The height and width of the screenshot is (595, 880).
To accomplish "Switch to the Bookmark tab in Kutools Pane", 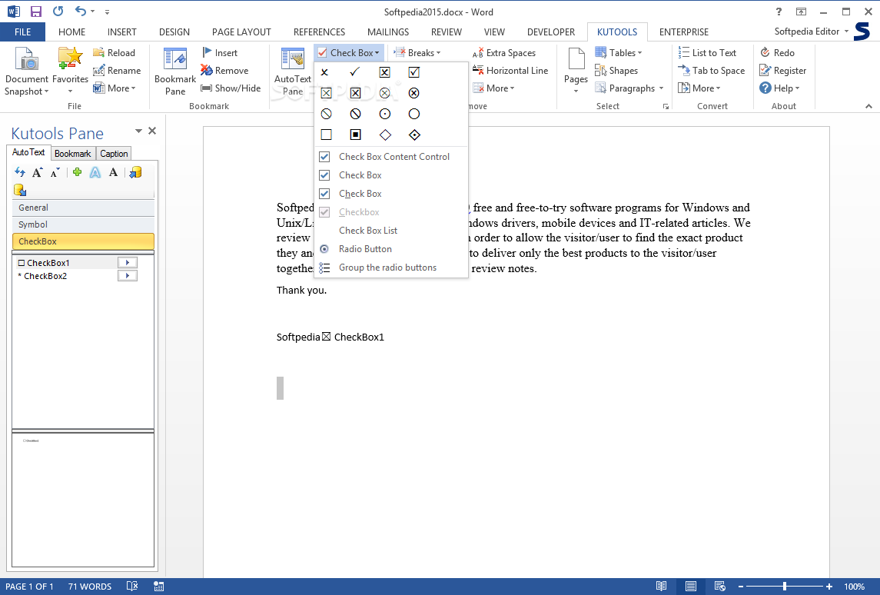I will (72, 153).
